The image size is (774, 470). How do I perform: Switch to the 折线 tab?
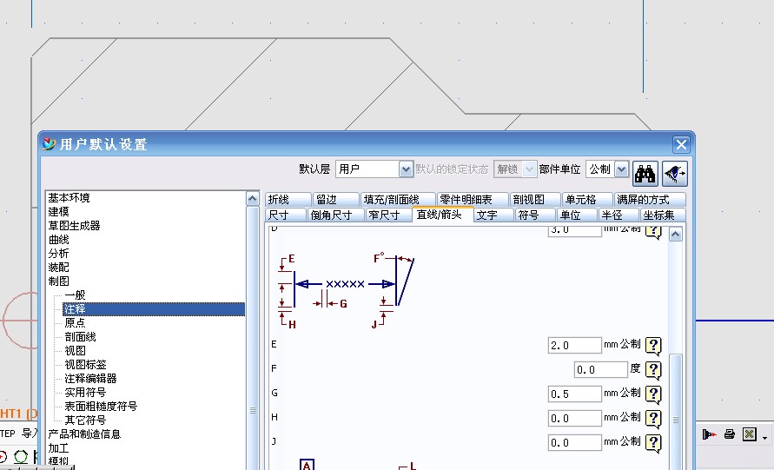point(288,200)
